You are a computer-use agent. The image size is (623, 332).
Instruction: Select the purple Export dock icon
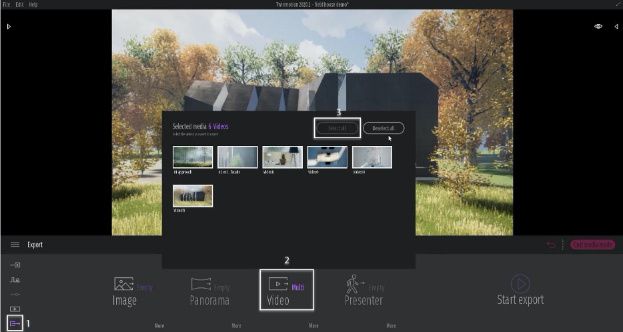(x=15, y=323)
